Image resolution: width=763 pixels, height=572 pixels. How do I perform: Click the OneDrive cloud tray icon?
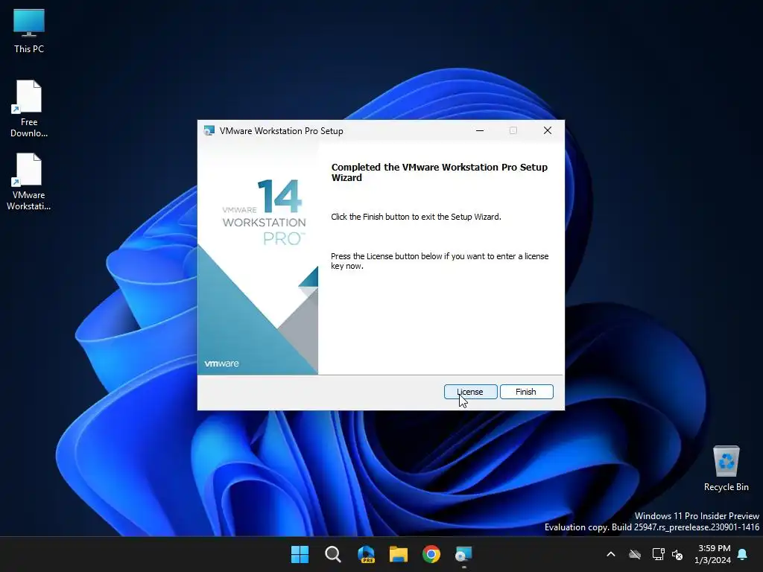(635, 554)
